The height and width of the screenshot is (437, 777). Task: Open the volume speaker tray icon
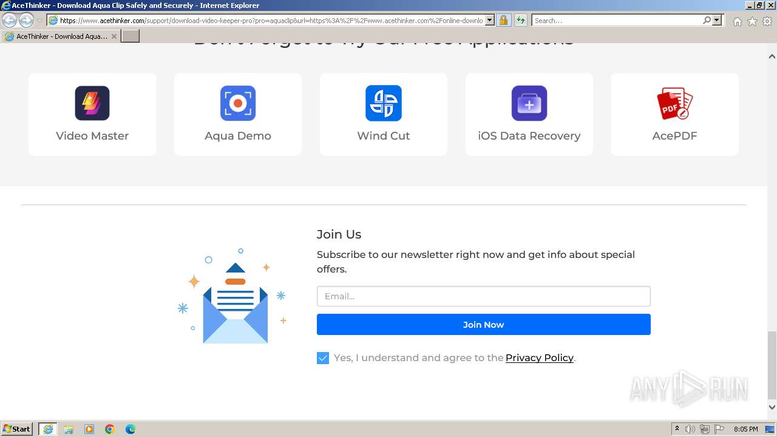point(690,429)
